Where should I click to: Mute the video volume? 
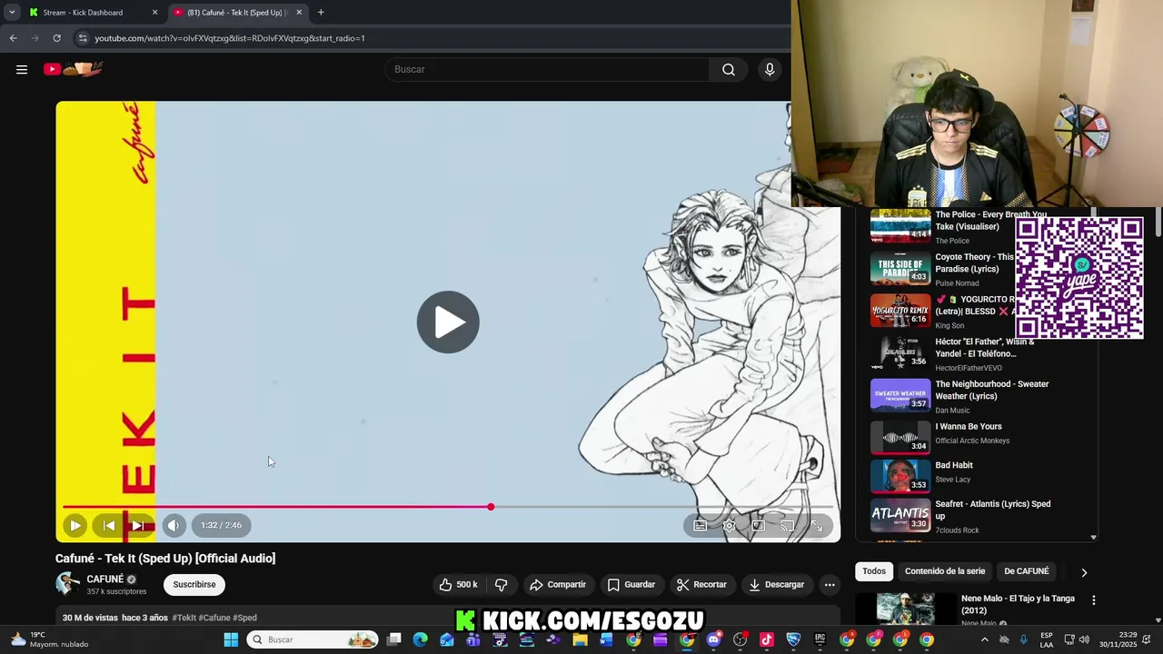pyautogui.click(x=174, y=525)
